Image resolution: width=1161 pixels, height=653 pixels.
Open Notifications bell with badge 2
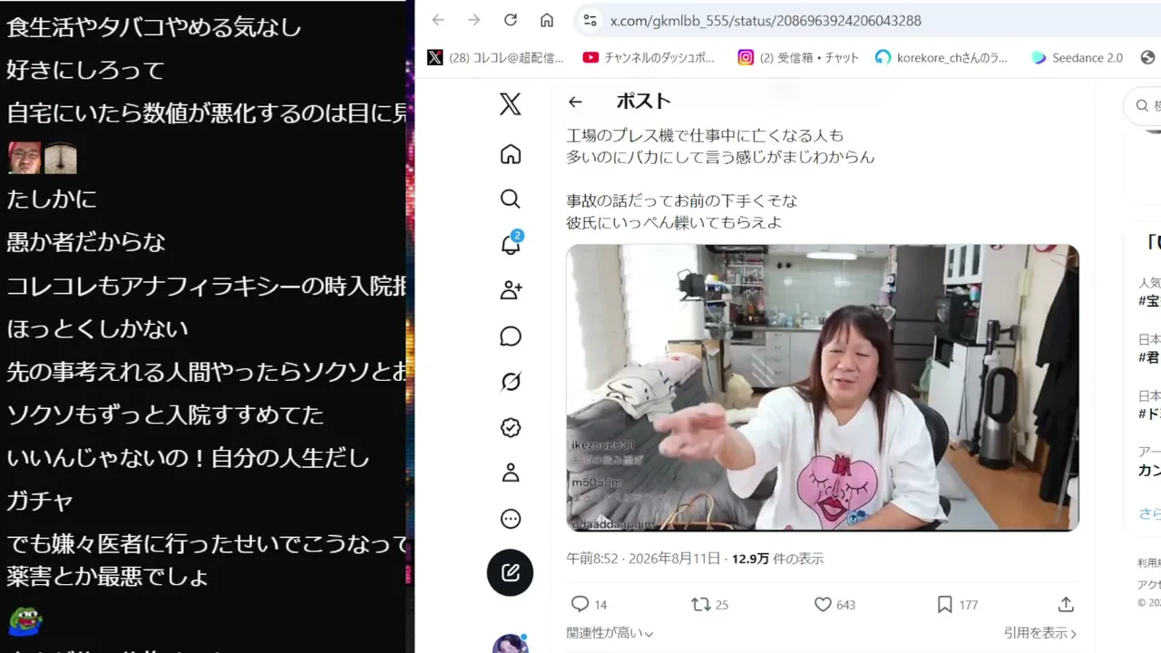click(x=511, y=243)
